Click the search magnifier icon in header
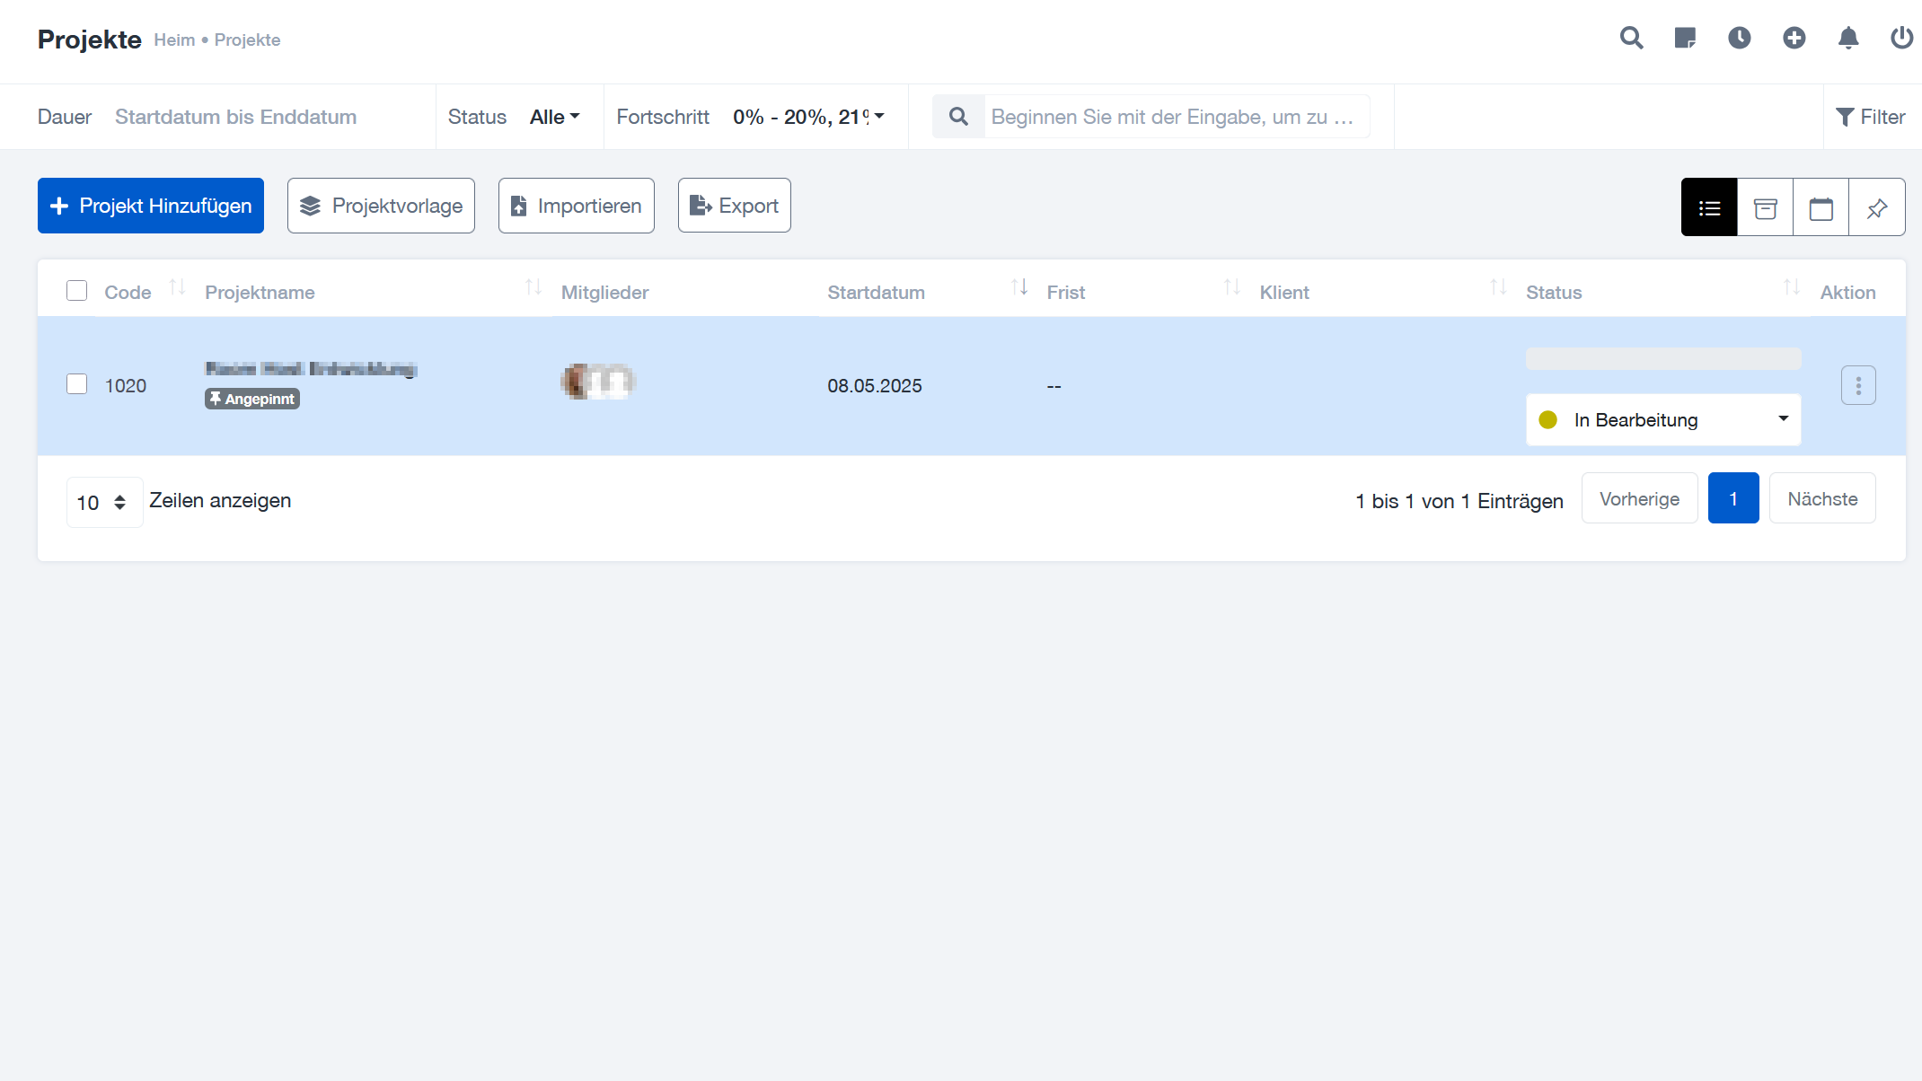 1631,38
